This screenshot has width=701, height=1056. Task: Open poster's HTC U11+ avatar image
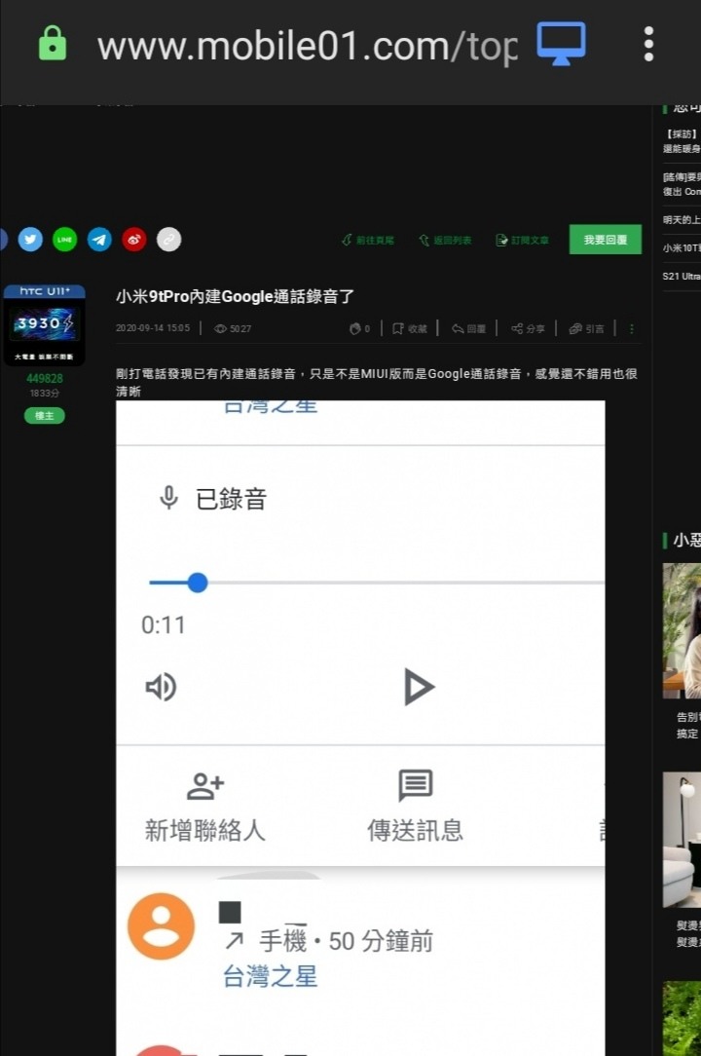45,324
